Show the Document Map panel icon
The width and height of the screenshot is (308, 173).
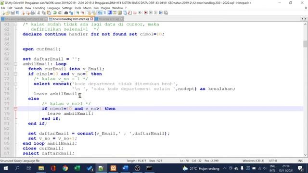point(120,13)
